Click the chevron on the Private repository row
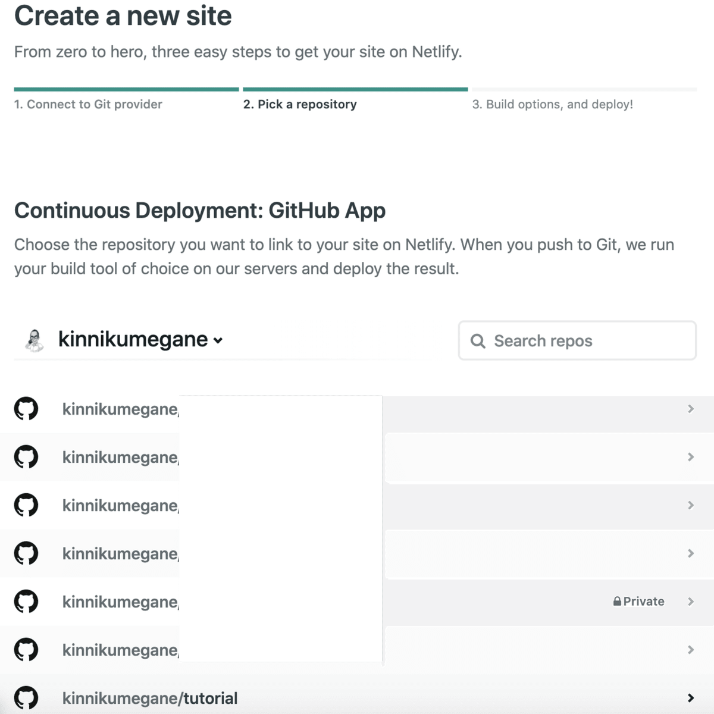This screenshot has height=714, width=714. click(x=691, y=602)
